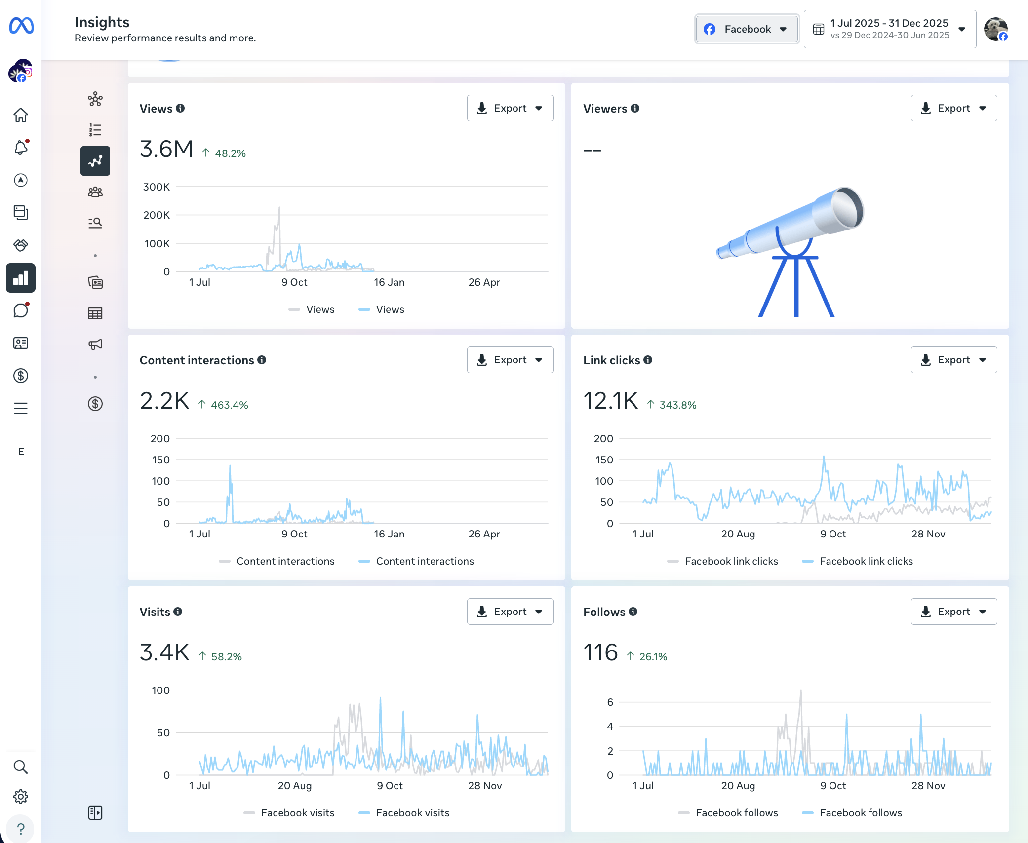Open notifications bell icon
The height and width of the screenshot is (843, 1028).
(x=20, y=148)
